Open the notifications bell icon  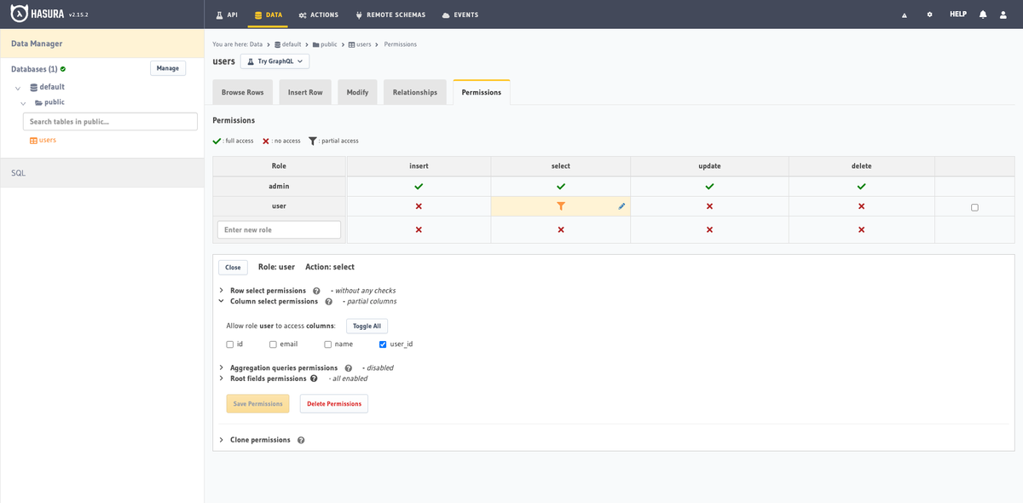(x=983, y=14)
